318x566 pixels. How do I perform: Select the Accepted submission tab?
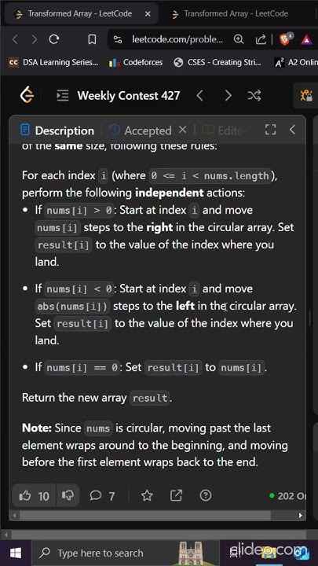[141, 130]
